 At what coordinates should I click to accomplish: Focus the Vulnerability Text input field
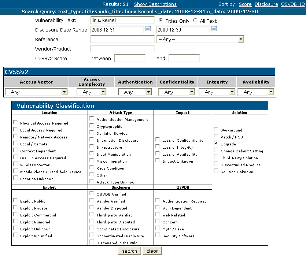click(122, 21)
